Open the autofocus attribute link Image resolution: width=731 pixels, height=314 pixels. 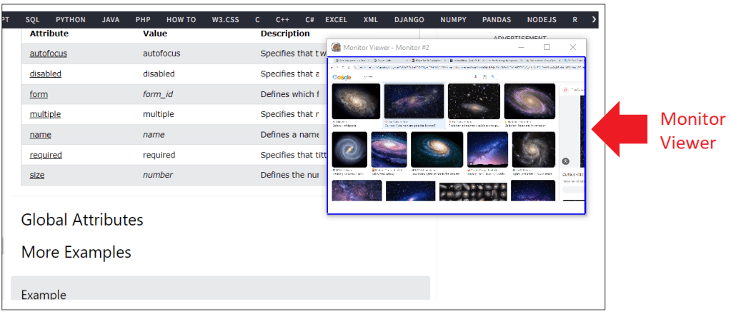[x=49, y=54]
